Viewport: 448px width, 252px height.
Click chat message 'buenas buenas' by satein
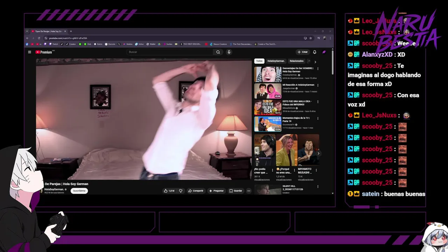coord(405,194)
